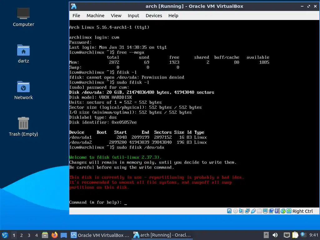Select the Trash (Empty) desktop icon
Screen dimensions: 320x240
pyautogui.click(x=23, y=127)
